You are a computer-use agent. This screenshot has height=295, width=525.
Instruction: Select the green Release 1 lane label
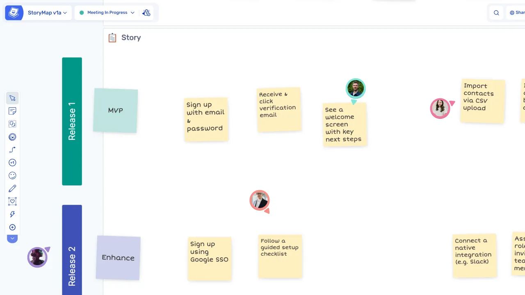pyautogui.click(x=72, y=121)
